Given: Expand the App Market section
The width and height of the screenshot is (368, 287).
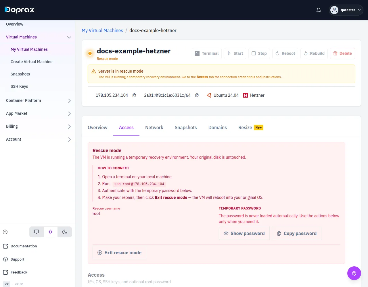Looking at the screenshot, I should [x=37, y=113].
